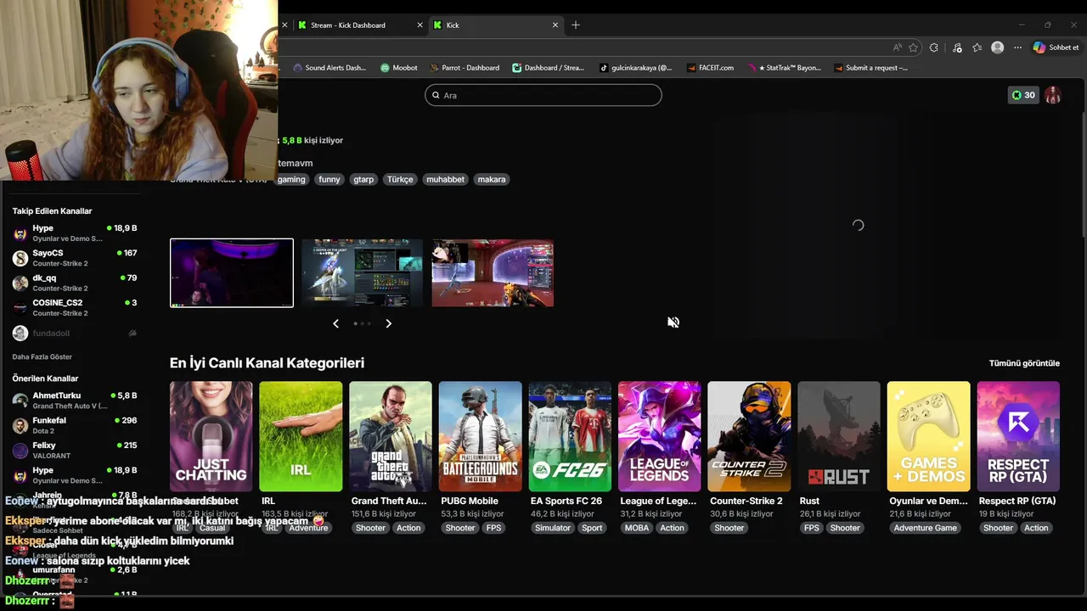The width and height of the screenshot is (1087, 611).
Task: Select the gaming tag
Action: 291,179
